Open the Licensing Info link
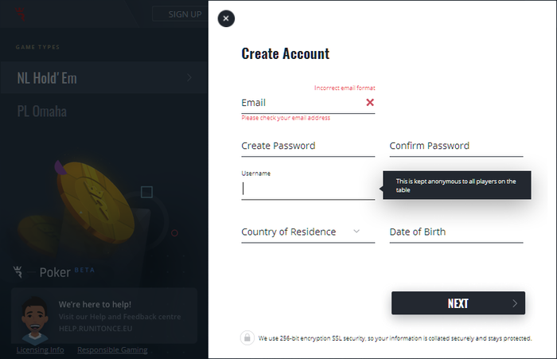 [40, 350]
